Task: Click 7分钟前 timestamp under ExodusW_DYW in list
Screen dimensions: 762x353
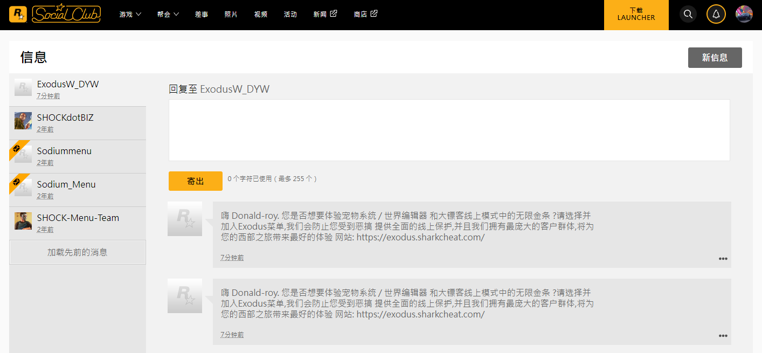Action: [49, 96]
